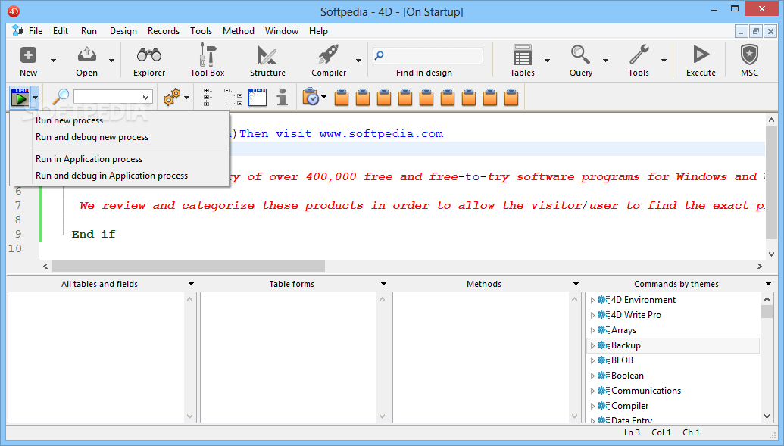Click the last orange clipboard icon
Image resolution: width=784 pixels, height=446 pixels.
[511, 97]
